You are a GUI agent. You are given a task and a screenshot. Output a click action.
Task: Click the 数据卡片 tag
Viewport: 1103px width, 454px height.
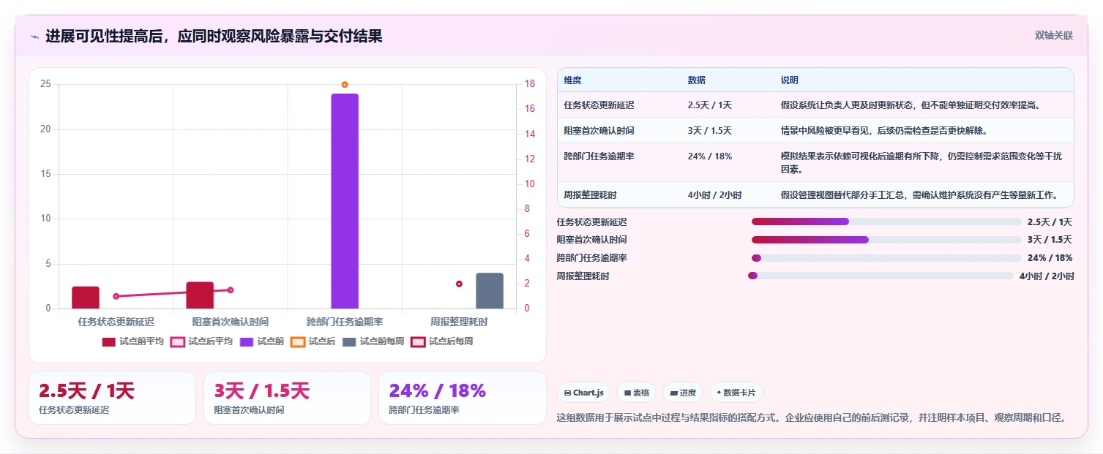coord(736,393)
